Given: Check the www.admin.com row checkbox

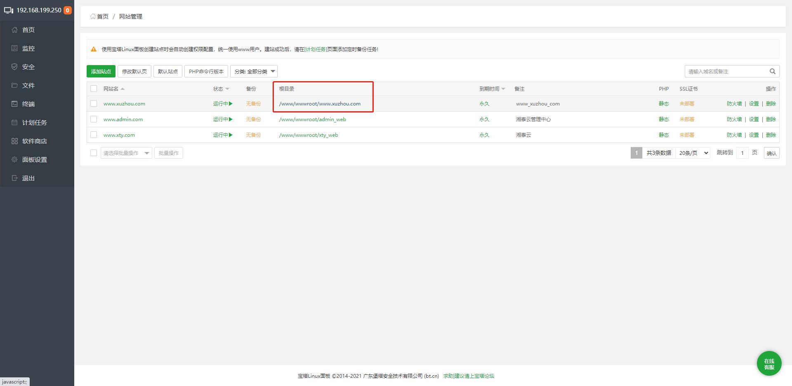Looking at the screenshot, I should pyautogui.click(x=94, y=119).
